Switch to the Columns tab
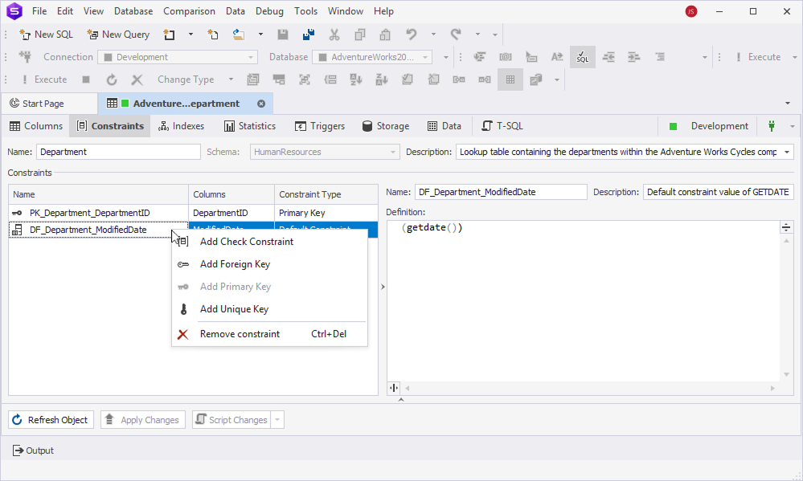Viewport: 803px width, 481px height. point(36,126)
